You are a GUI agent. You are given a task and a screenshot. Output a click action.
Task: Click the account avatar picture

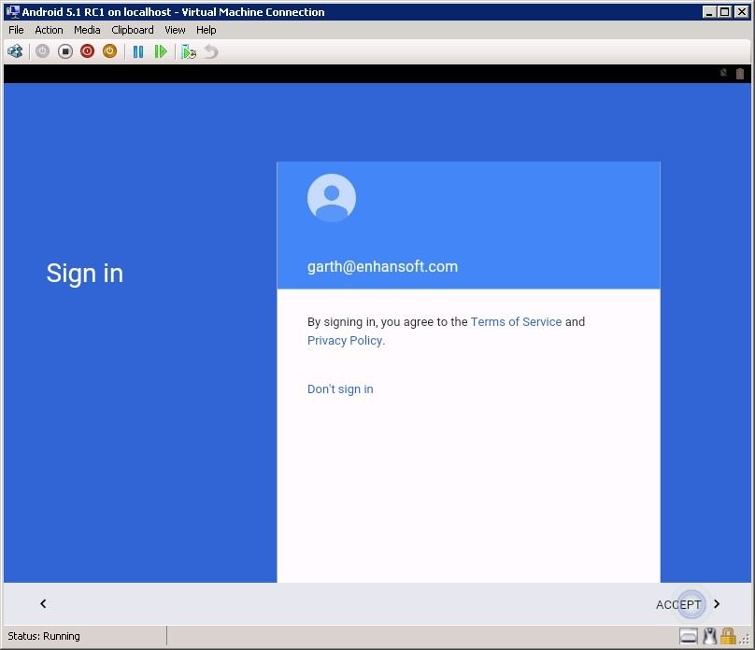pyautogui.click(x=332, y=198)
